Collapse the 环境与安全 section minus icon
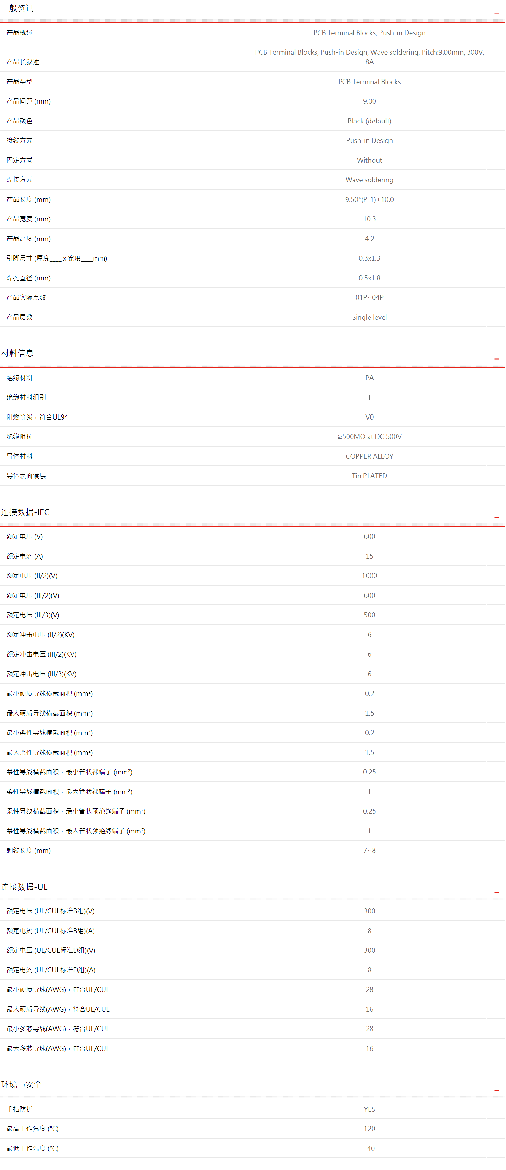This screenshot has width=506, height=1170. 497,1090
